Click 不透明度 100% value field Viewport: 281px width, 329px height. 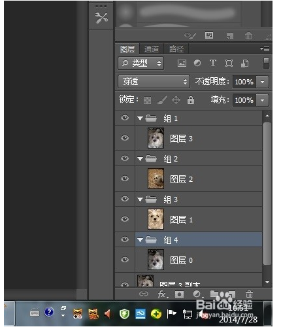[244, 82]
